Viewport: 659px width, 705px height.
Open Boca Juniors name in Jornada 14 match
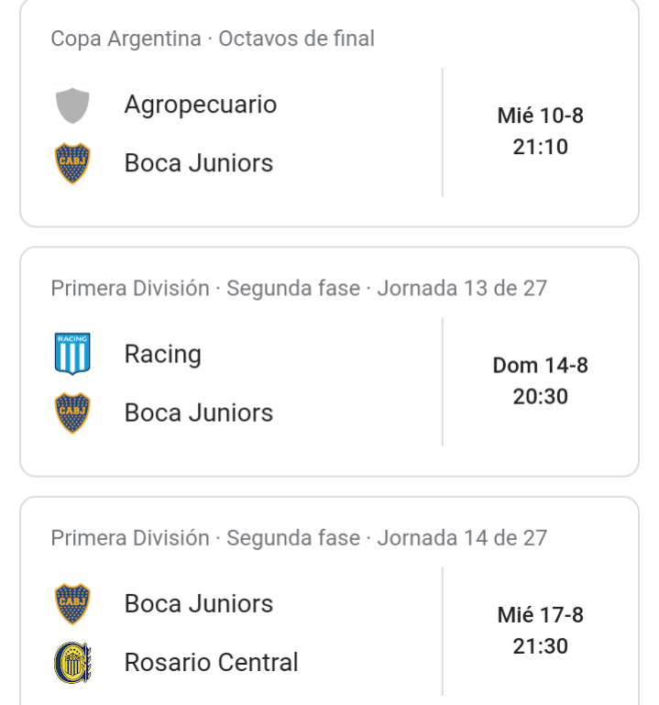click(x=199, y=603)
